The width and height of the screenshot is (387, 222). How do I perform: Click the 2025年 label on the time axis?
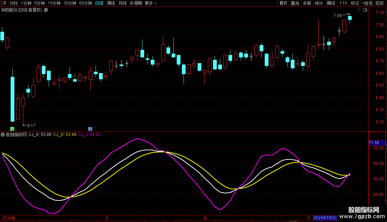coord(9,218)
